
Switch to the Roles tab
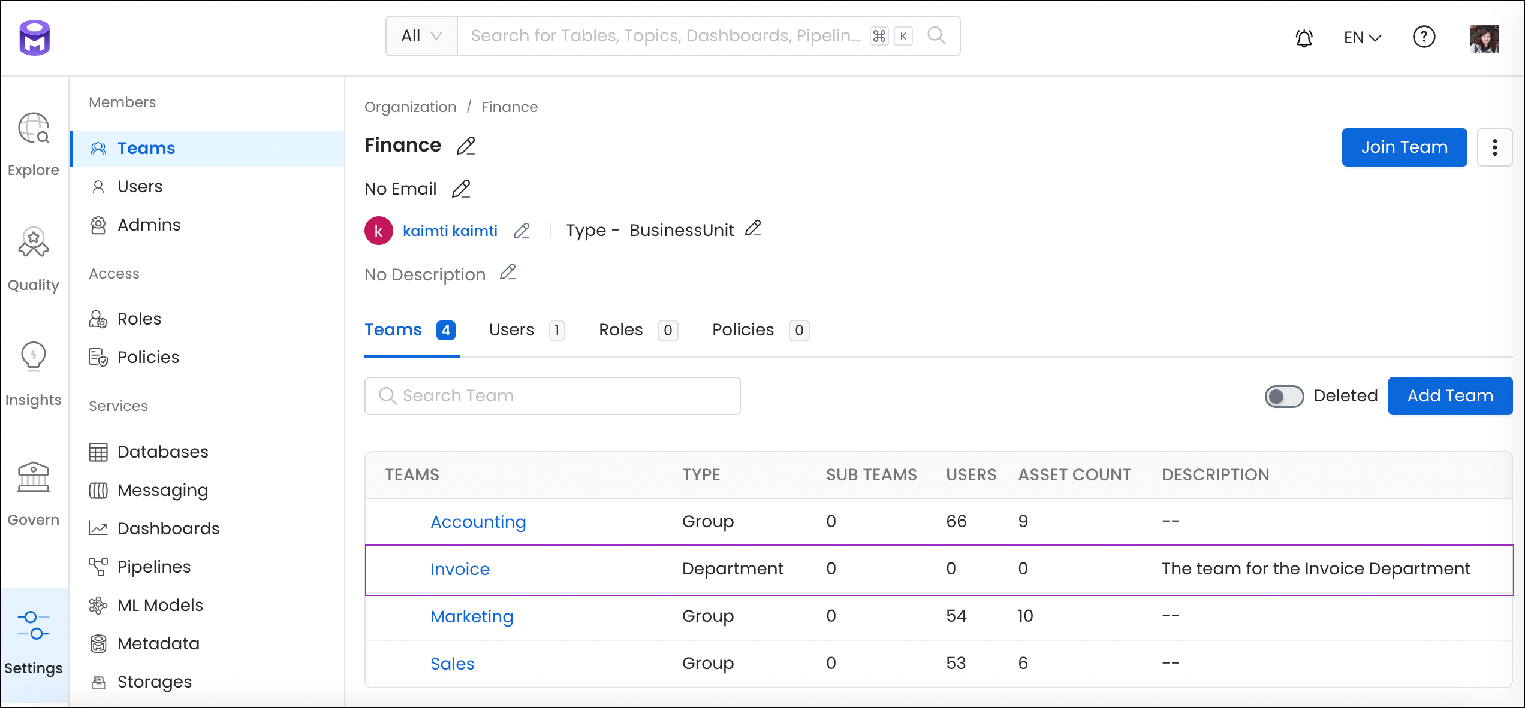click(638, 331)
